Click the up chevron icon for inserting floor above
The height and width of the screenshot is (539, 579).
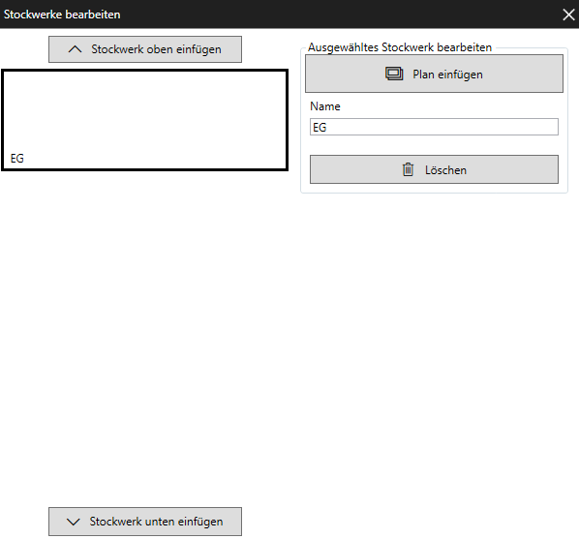[x=75, y=49]
